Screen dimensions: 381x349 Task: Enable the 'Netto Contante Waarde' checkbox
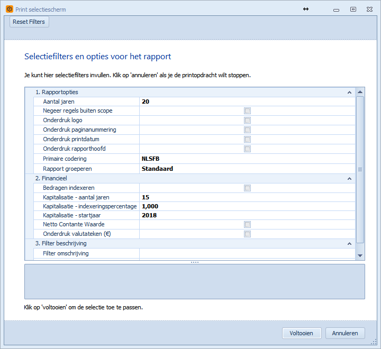[247, 225]
